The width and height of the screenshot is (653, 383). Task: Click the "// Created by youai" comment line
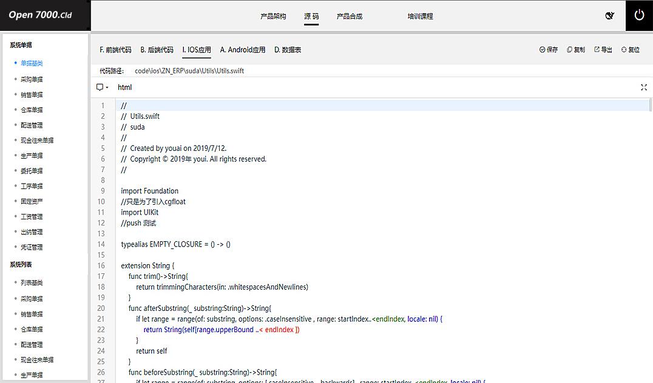174,148
